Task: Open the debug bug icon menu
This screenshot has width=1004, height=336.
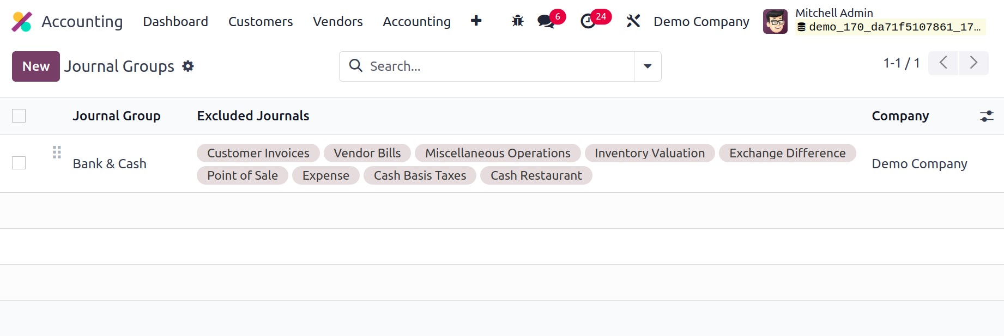Action: 517,21
